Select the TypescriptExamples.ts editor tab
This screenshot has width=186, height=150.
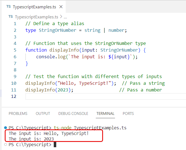[x=34, y=7]
